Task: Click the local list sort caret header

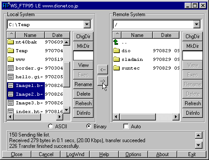Action: click(11, 35)
